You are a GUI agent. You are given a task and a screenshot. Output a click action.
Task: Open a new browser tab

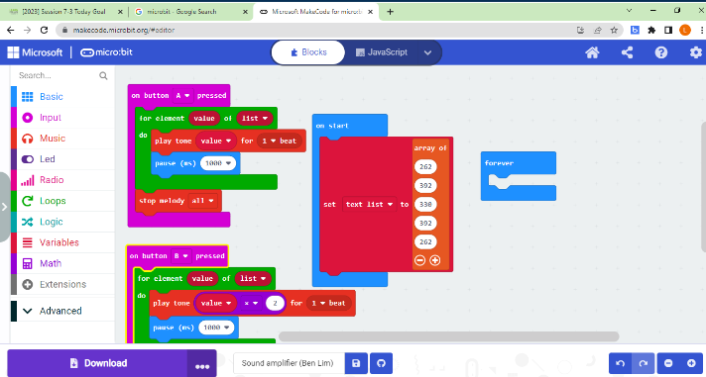390,12
